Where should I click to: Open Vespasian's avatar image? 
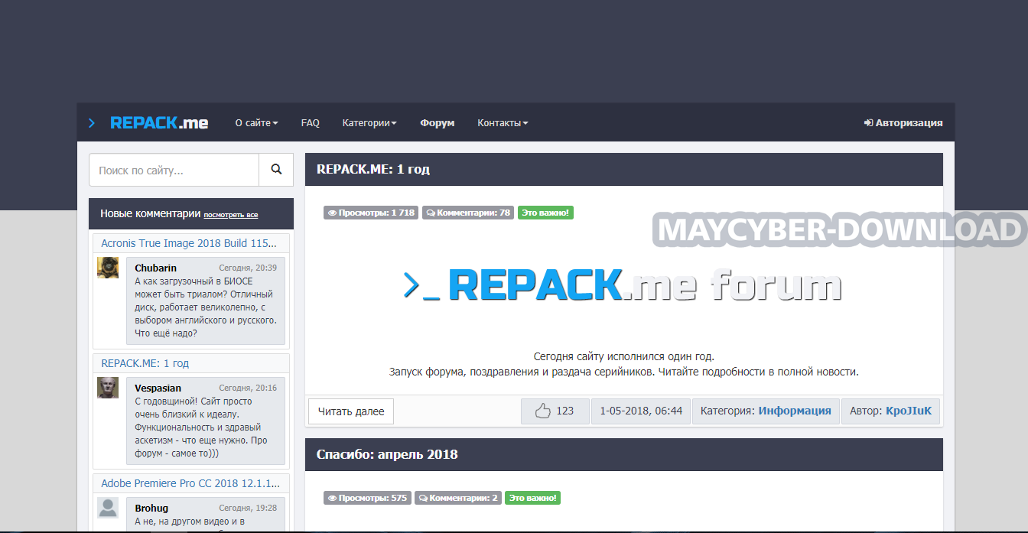coord(108,388)
